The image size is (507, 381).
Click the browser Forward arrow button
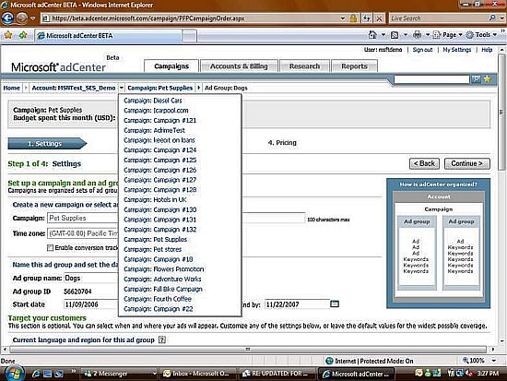[22, 18]
